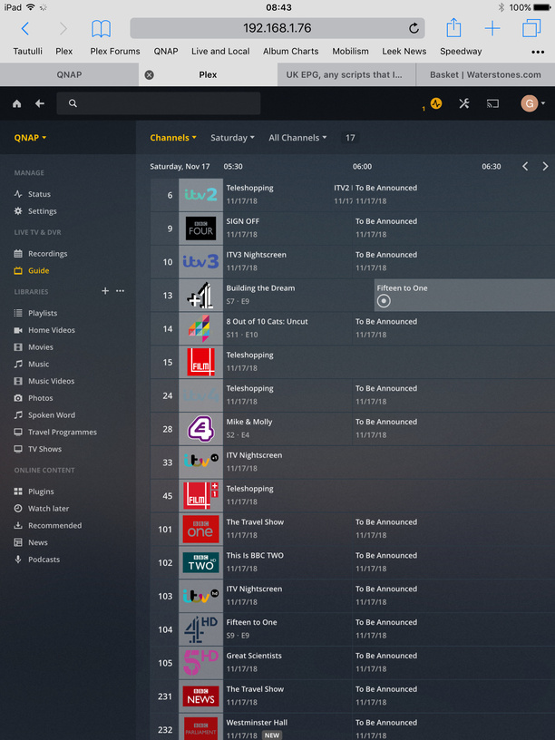Record Fifteen to One on channel 13
This screenshot has height=740, width=555.
384,301
